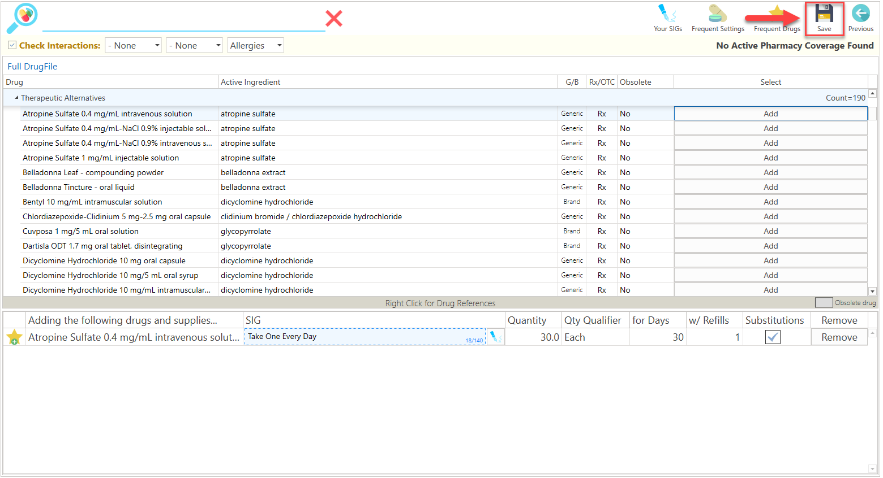Remove Atropine Sulfate from the adding list

pos(839,337)
